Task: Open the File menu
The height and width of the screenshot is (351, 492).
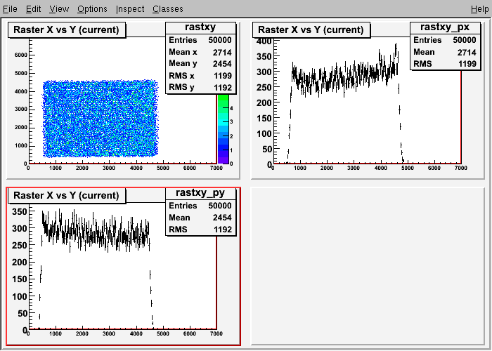Action: (x=10, y=8)
